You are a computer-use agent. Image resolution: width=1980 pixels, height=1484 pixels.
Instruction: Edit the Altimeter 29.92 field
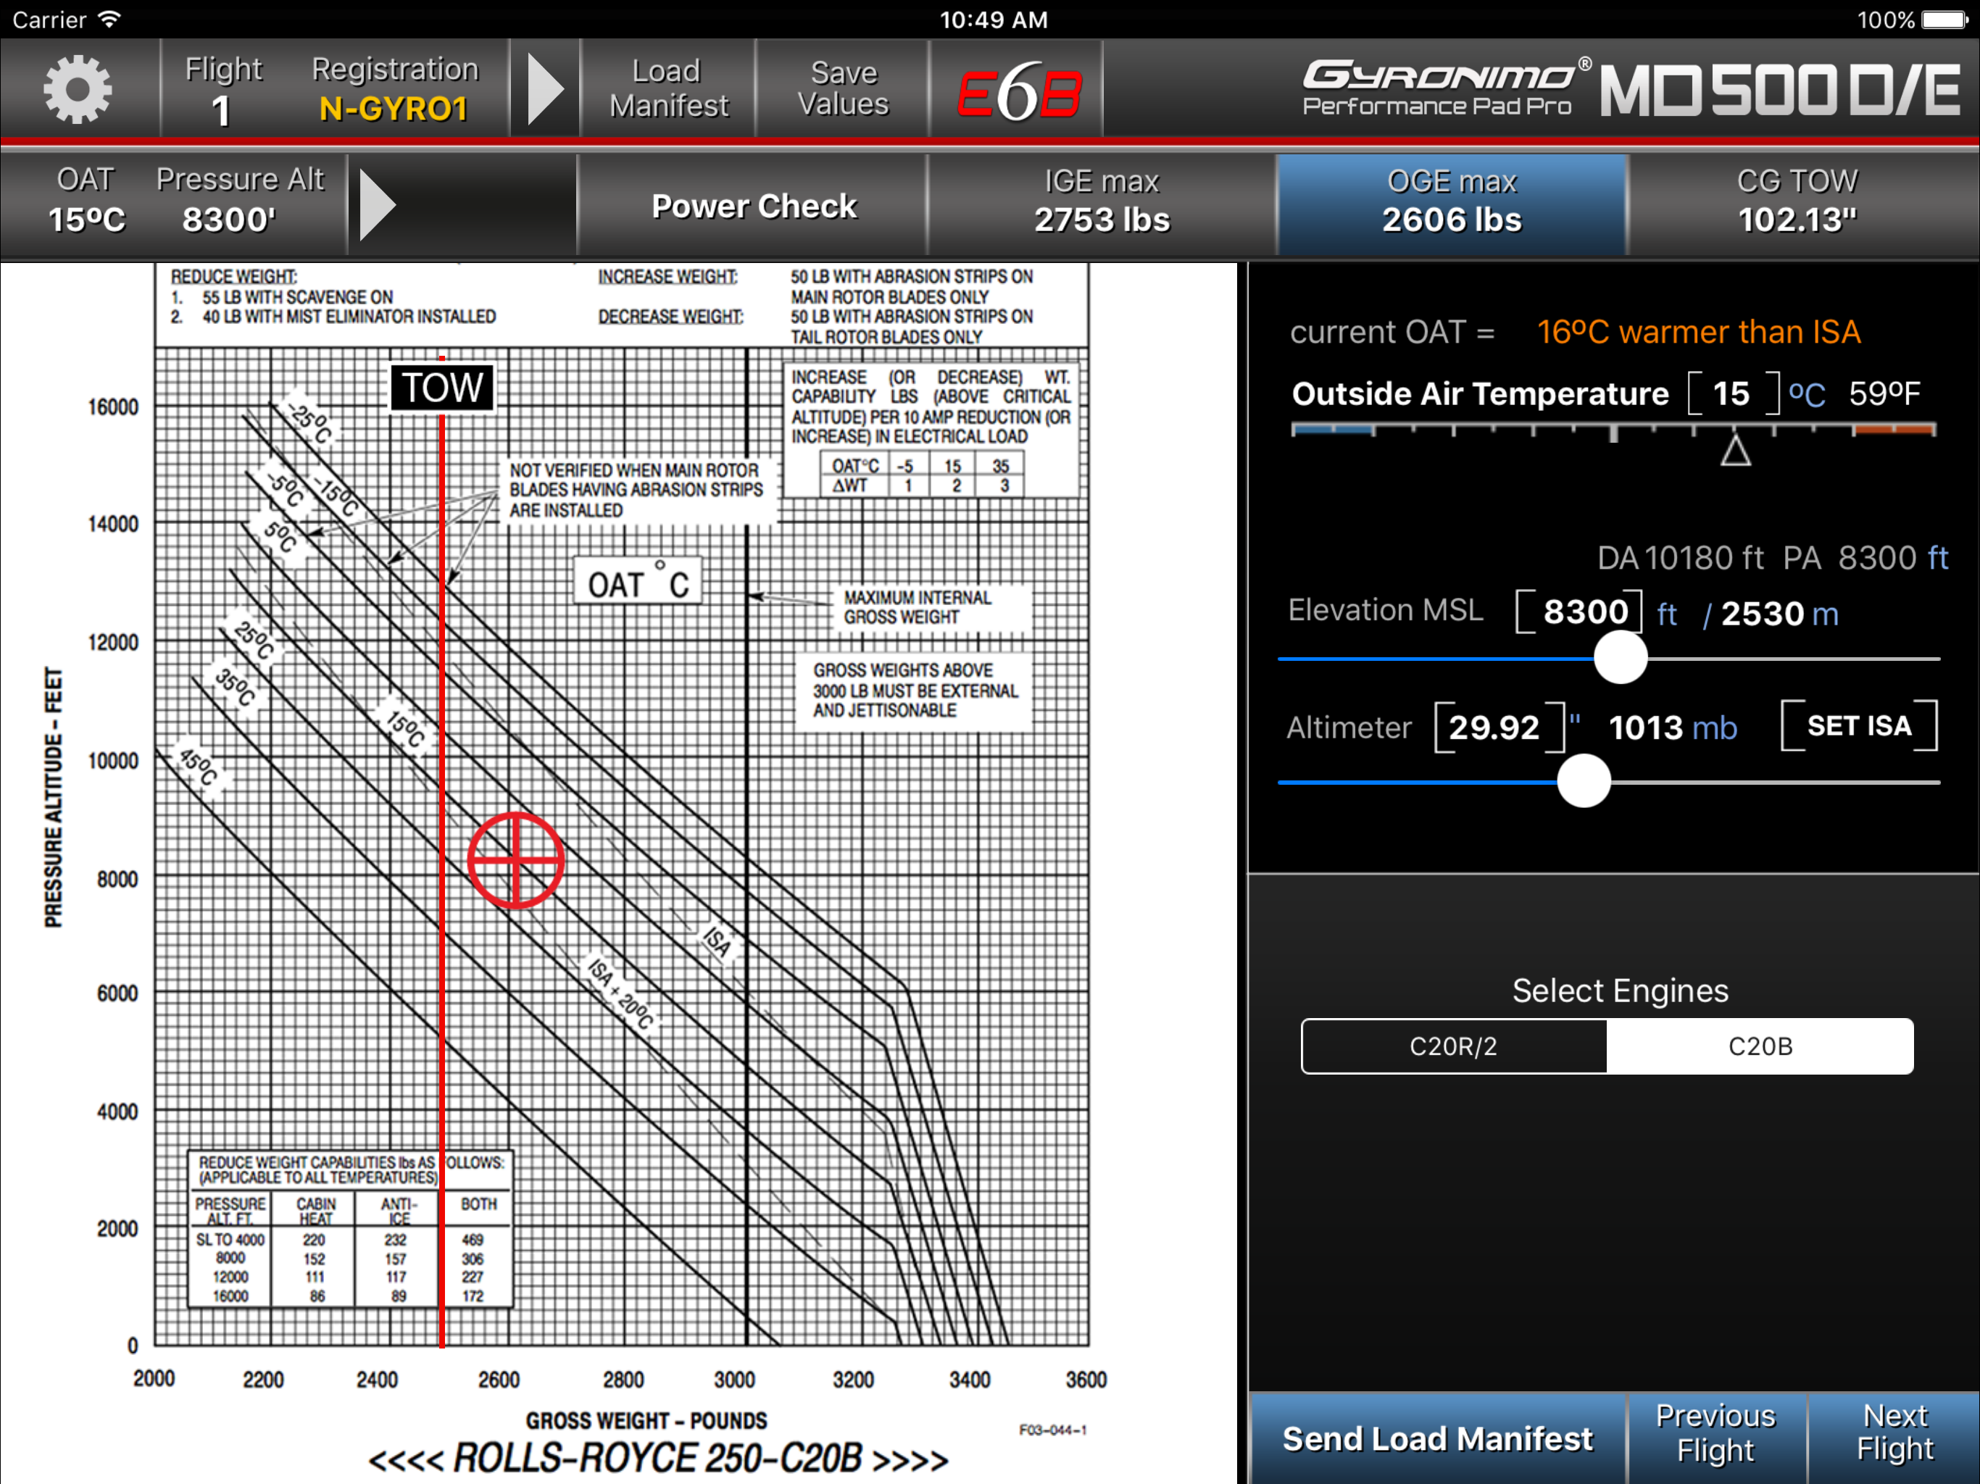pos(1499,727)
